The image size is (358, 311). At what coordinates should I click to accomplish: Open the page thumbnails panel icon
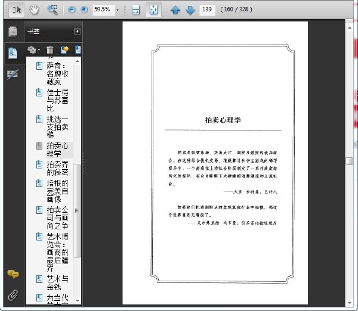tap(13, 31)
